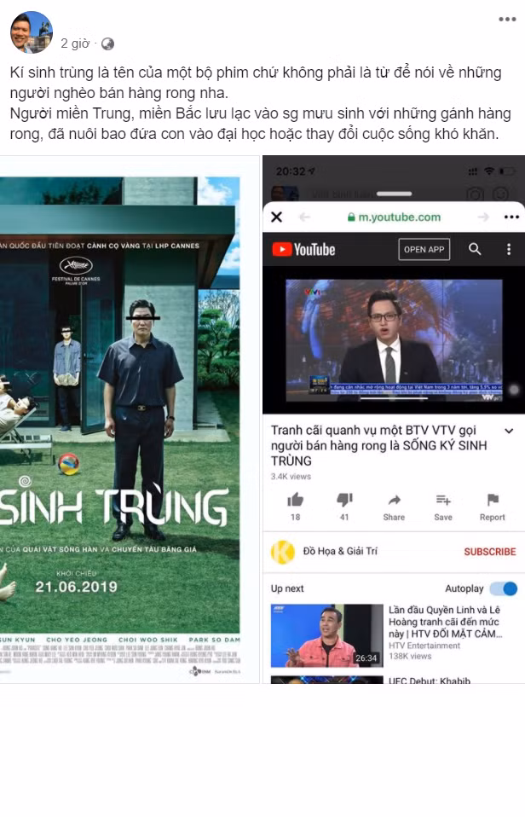Like the video with thumbs up
Viewport: 525px width, 817px height.
(x=295, y=501)
